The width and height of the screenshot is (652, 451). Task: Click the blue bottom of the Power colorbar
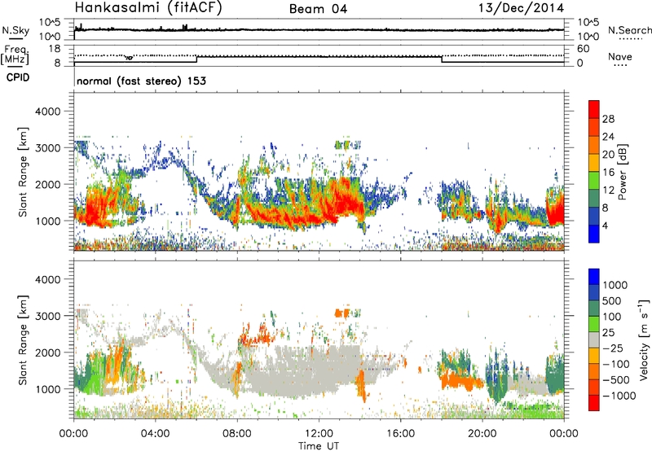[594, 235]
